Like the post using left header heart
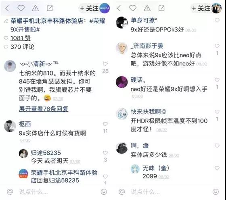This screenshot has height=200, width=226. (x=21, y=8)
